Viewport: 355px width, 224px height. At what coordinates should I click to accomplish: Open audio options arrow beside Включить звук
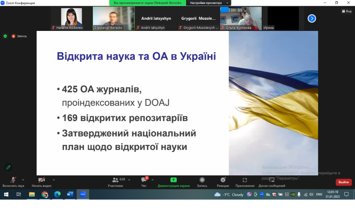pos(23,180)
